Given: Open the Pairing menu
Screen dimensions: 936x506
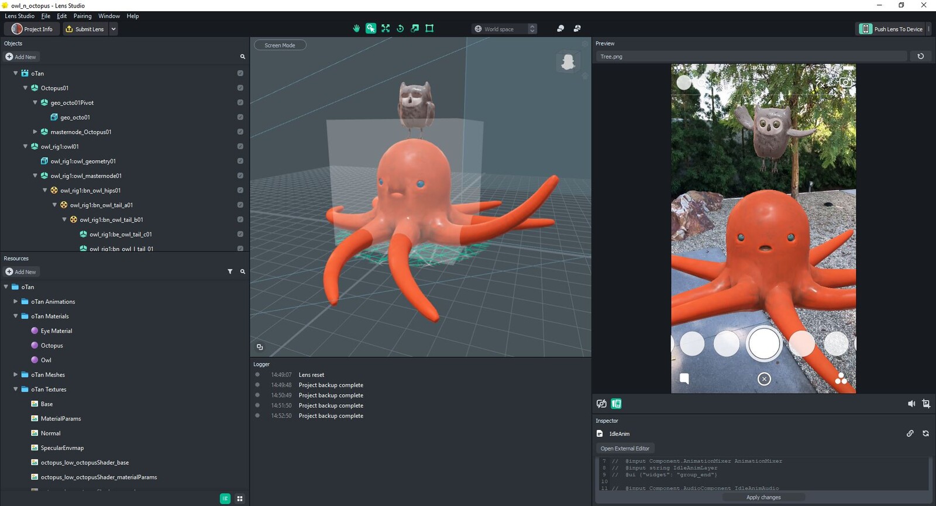Looking at the screenshot, I should point(82,16).
